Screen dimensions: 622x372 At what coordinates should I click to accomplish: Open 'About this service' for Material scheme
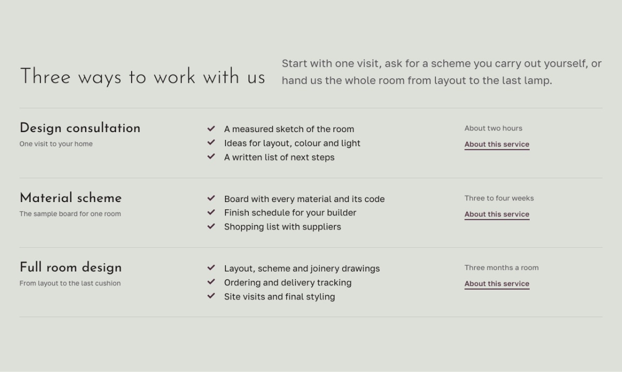click(497, 214)
